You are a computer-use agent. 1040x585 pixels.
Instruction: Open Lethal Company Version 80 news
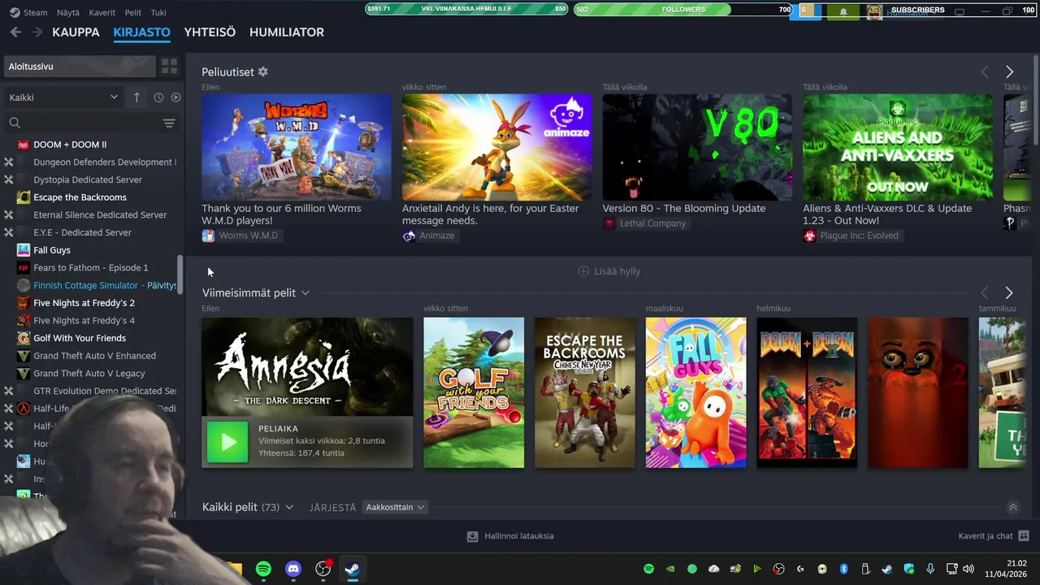click(697, 147)
